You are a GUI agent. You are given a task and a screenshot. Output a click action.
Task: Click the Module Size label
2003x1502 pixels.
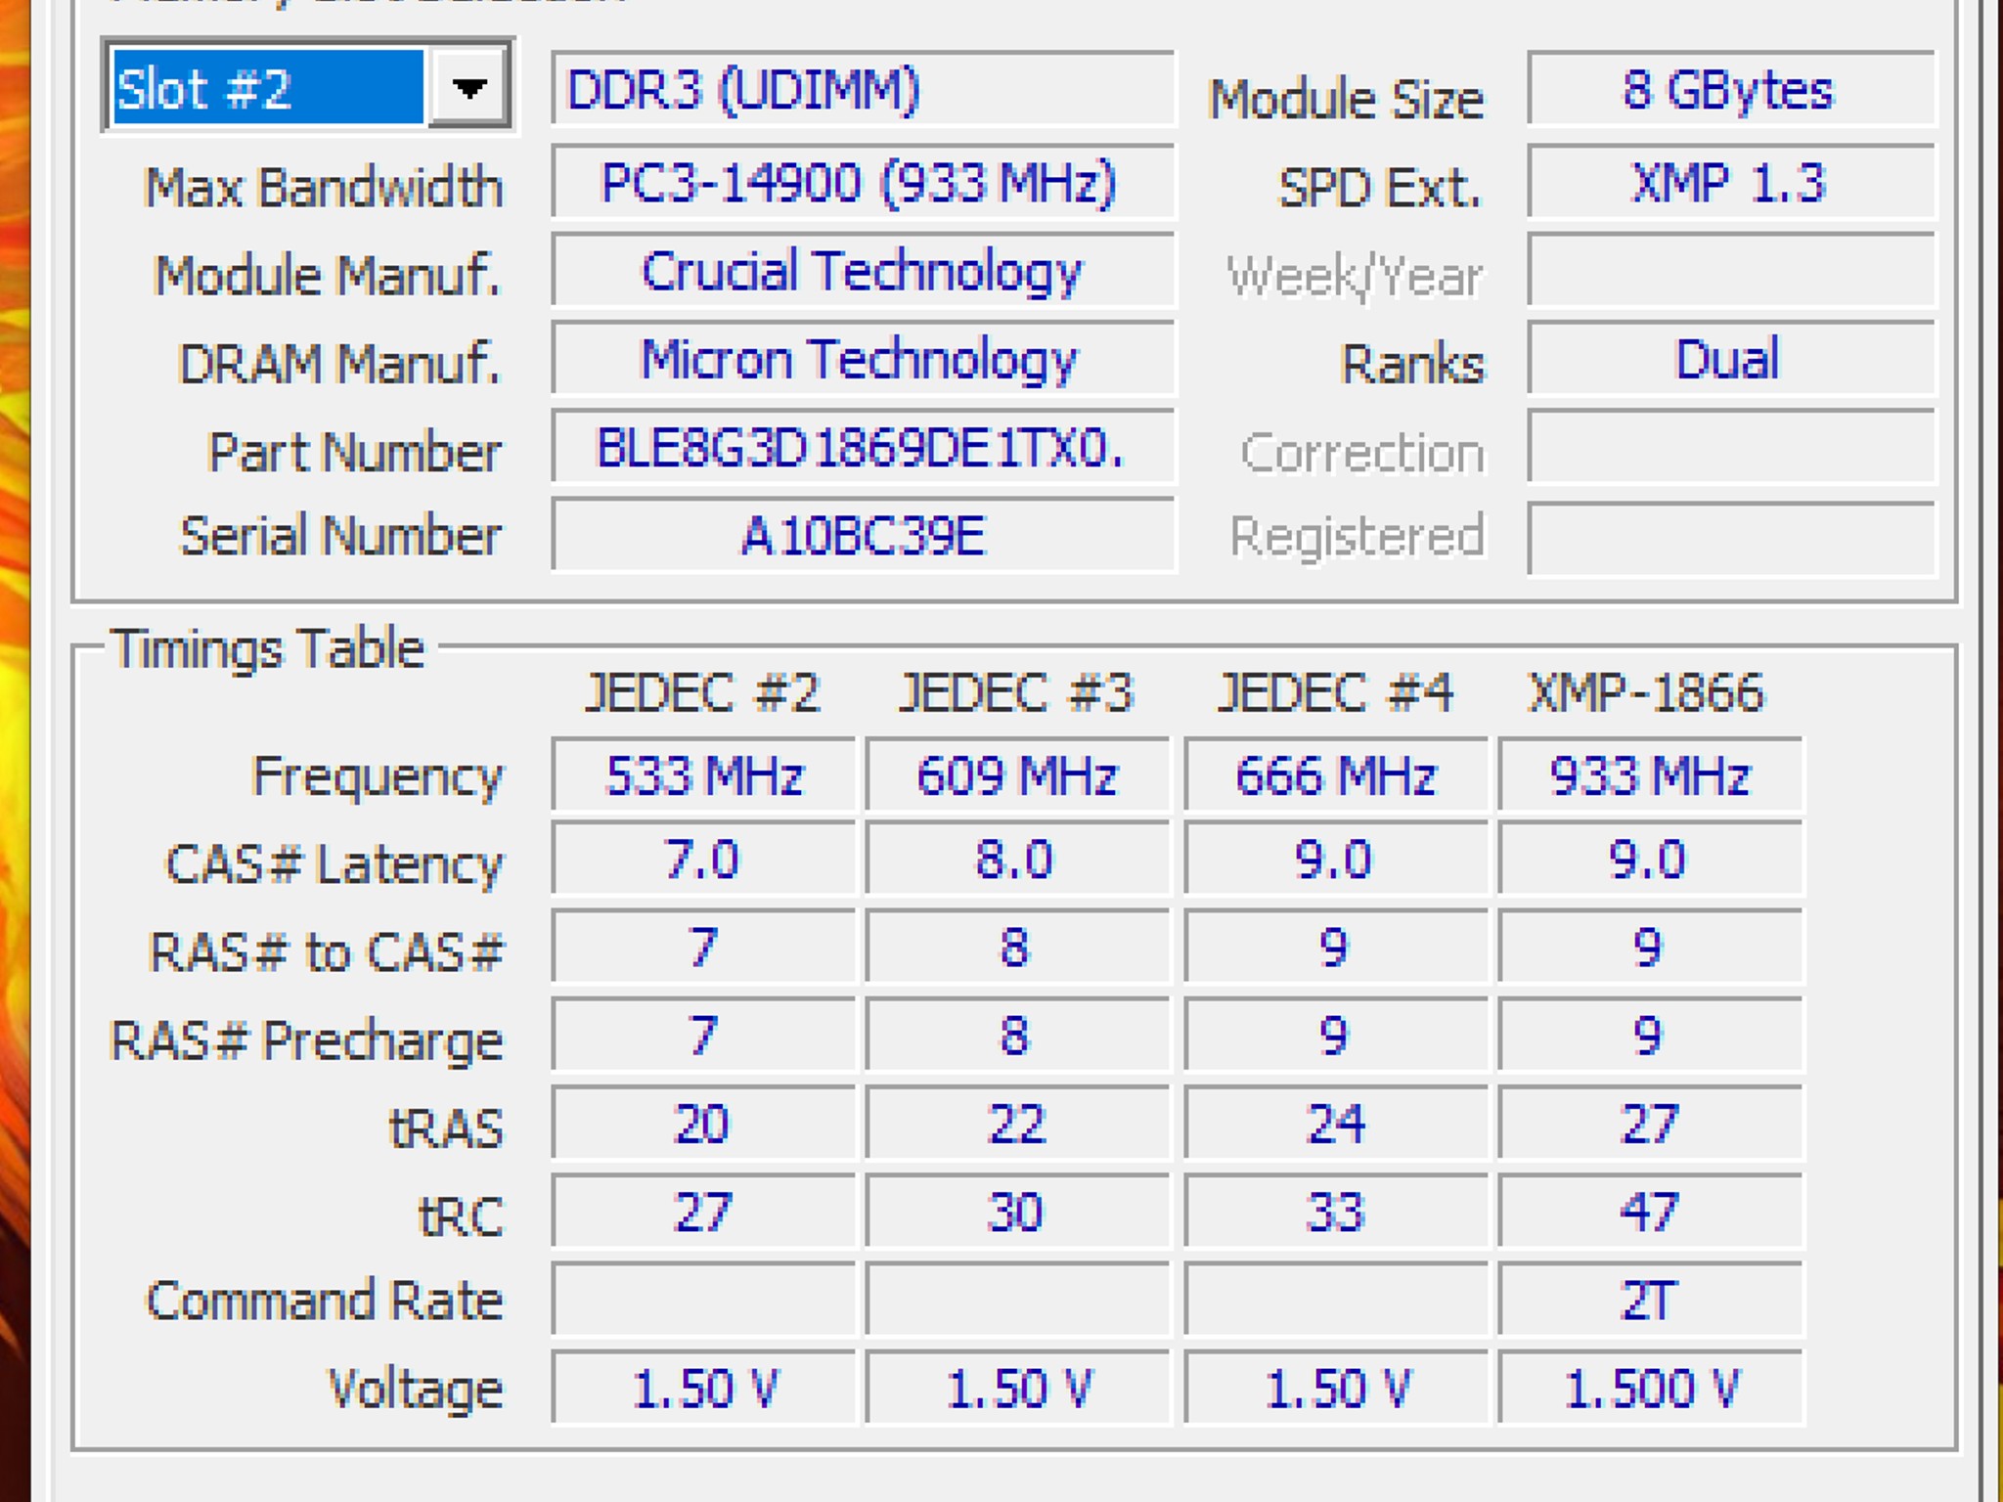tap(1347, 99)
